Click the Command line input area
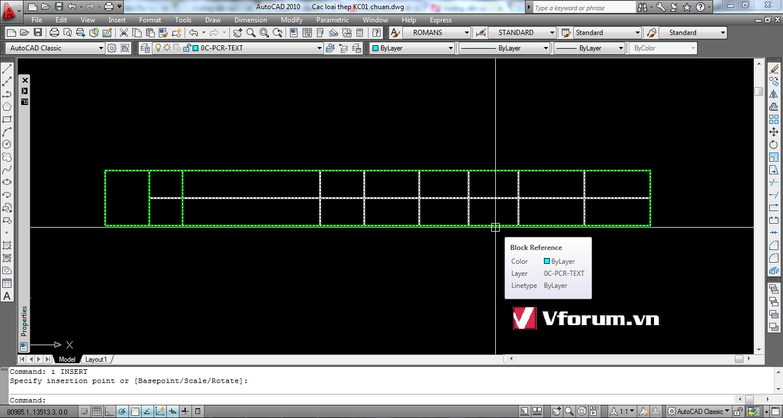Image resolution: width=783 pixels, height=418 pixels. [x=371, y=400]
